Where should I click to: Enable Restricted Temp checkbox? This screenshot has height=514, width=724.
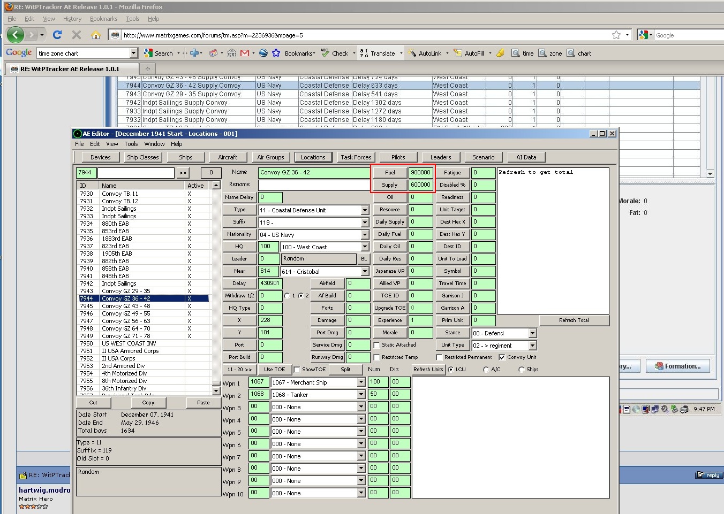[x=376, y=357]
